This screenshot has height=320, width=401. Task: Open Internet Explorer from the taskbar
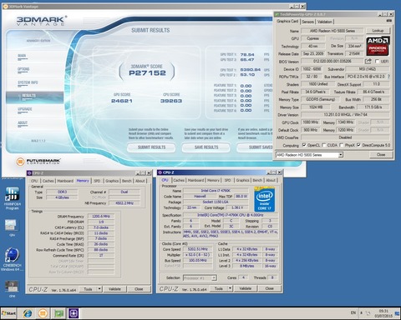click(28, 313)
